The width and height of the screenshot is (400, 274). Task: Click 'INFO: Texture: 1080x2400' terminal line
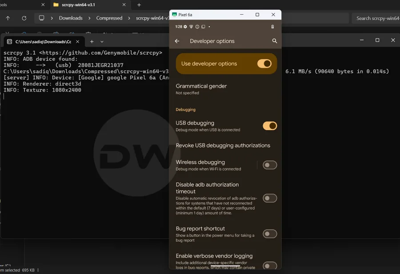(x=42, y=90)
